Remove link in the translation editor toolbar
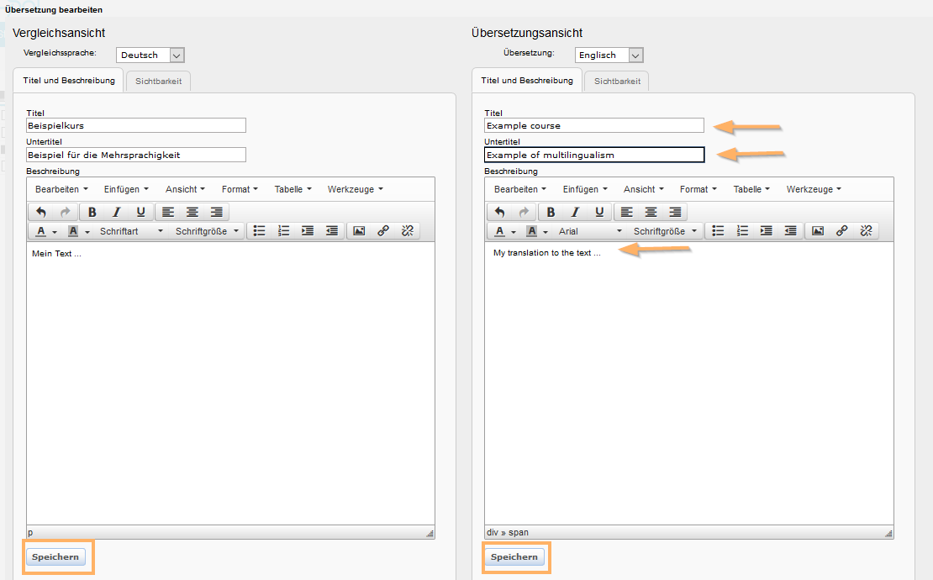Image resolution: width=933 pixels, height=580 pixels. click(866, 231)
